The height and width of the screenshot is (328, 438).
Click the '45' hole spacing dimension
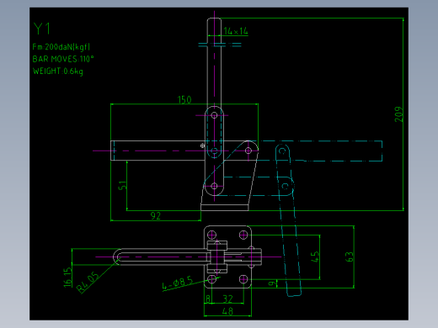(x=315, y=257)
